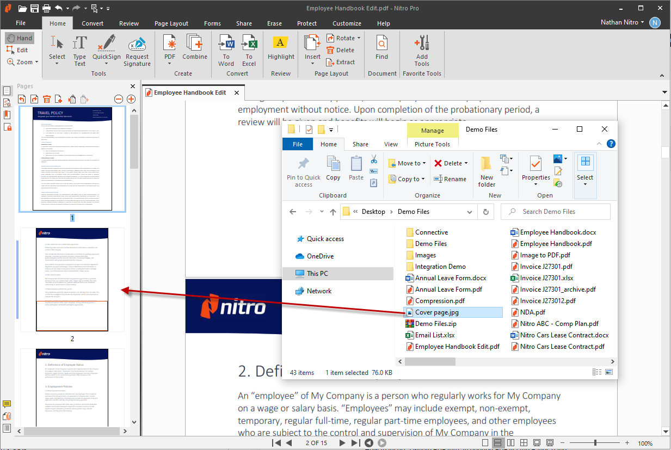The height and width of the screenshot is (450, 671).
Task: Open the Protect ribbon tab
Action: [307, 23]
